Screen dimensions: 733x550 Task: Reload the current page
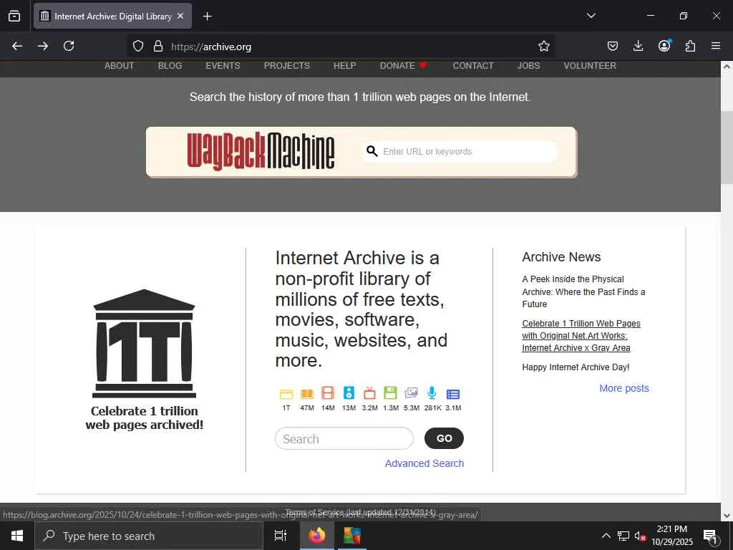[x=69, y=46]
